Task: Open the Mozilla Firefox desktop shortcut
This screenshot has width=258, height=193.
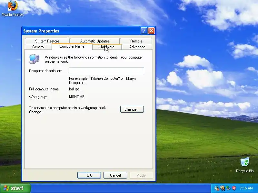Action: click(x=13, y=8)
